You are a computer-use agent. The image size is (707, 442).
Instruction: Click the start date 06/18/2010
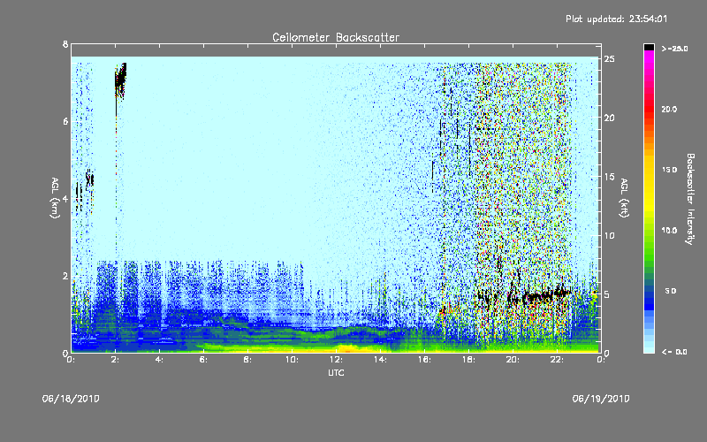click(x=71, y=399)
